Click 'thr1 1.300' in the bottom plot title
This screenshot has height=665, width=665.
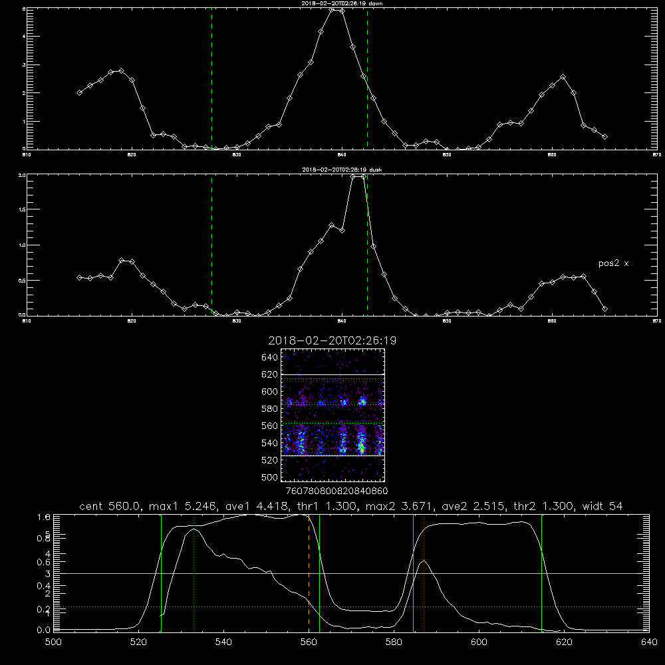(x=327, y=506)
